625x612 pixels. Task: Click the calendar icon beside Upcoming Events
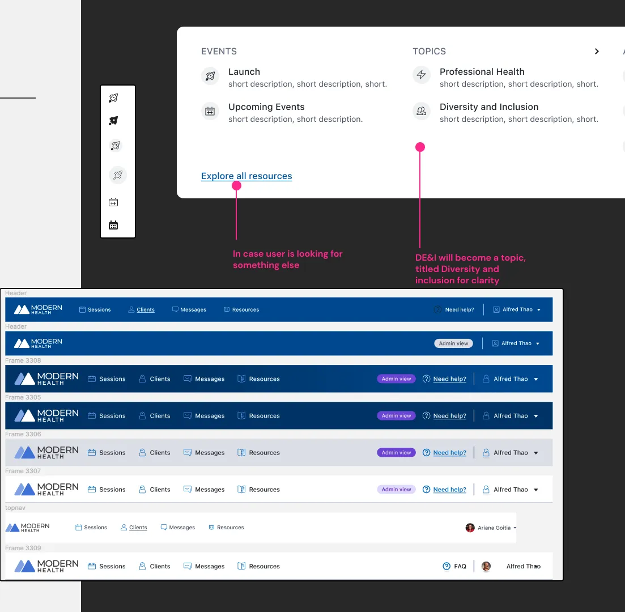[210, 111]
